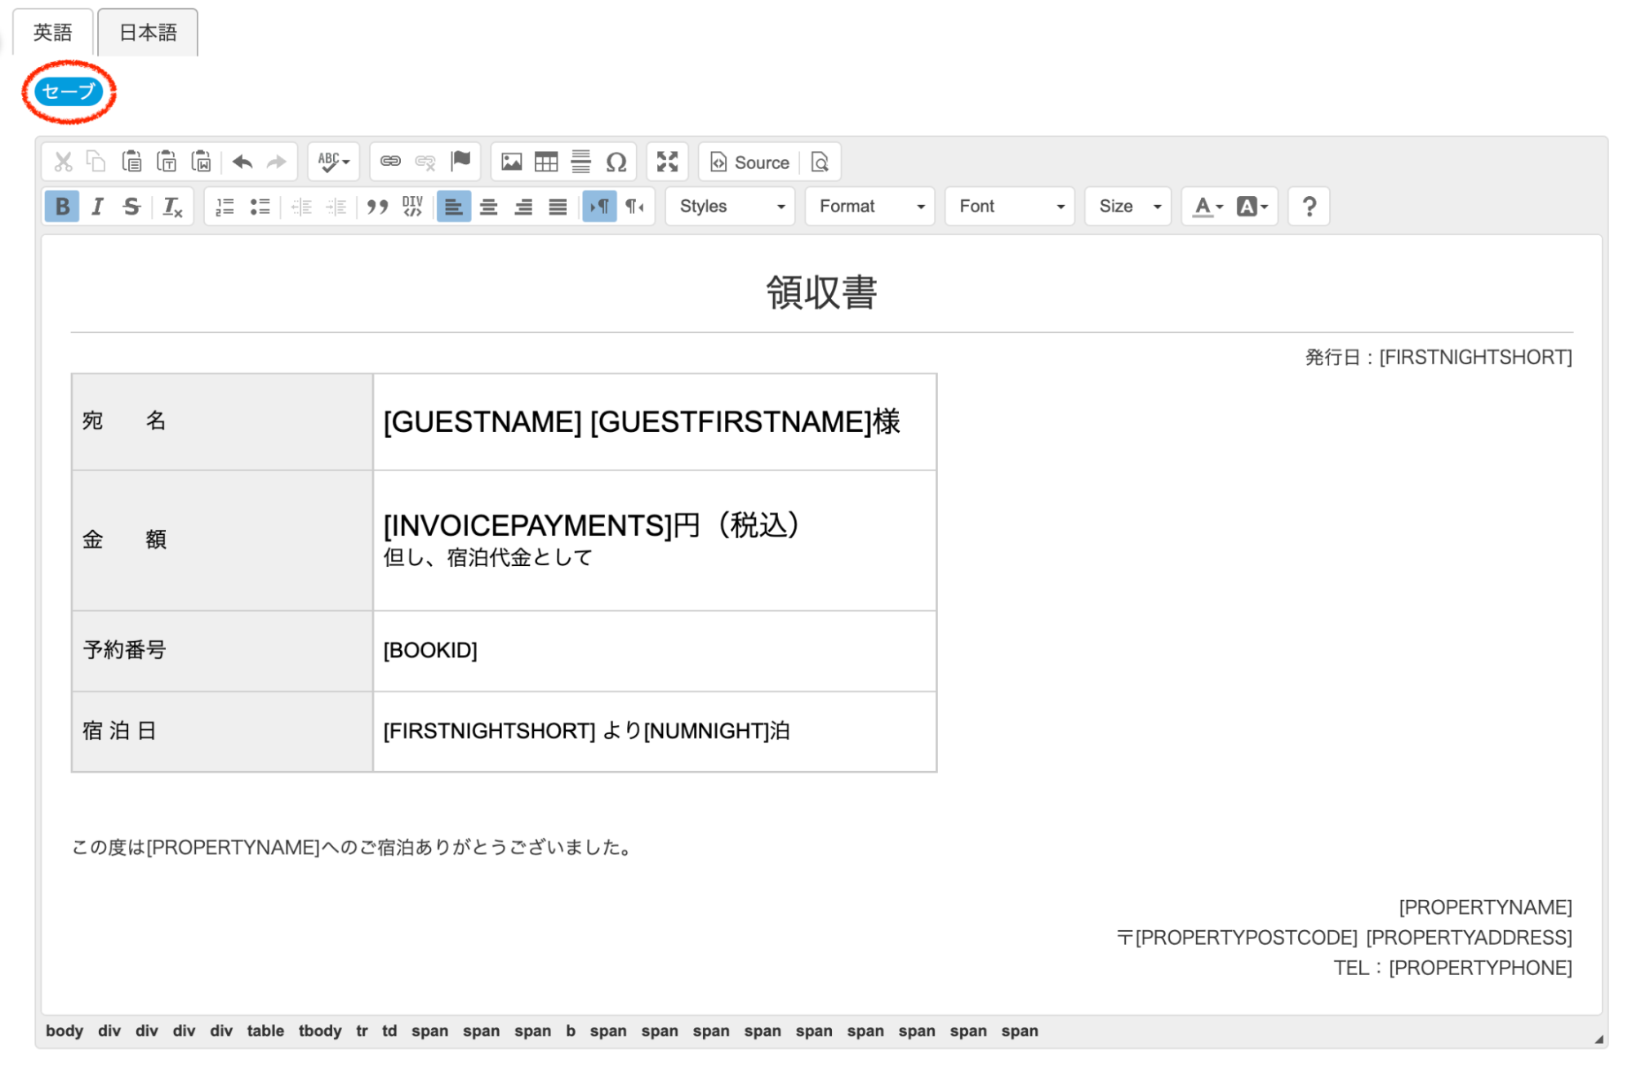Toggle Italic formatting
This screenshot has height=1069, width=1632.
pyautogui.click(x=97, y=207)
